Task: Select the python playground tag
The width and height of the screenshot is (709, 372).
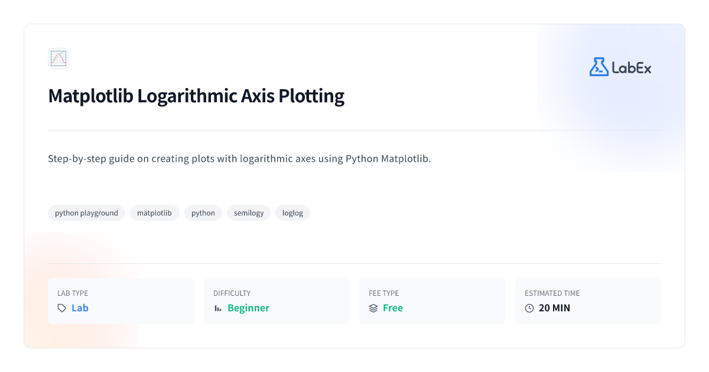Action: [86, 213]
